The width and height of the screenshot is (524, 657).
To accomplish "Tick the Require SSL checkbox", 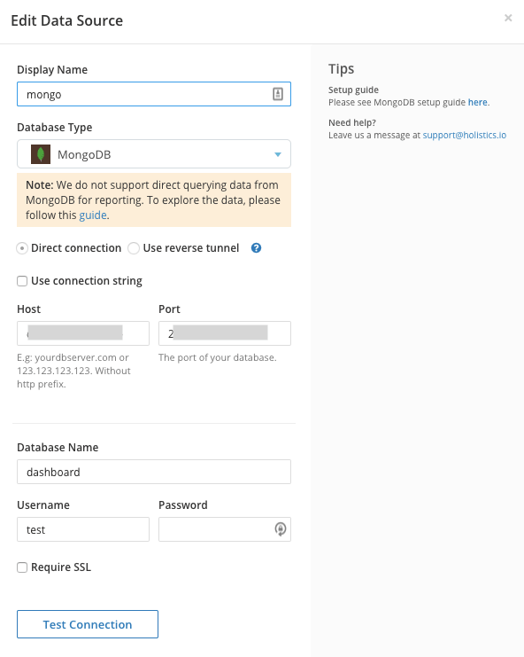I will (x=22, y=567).
